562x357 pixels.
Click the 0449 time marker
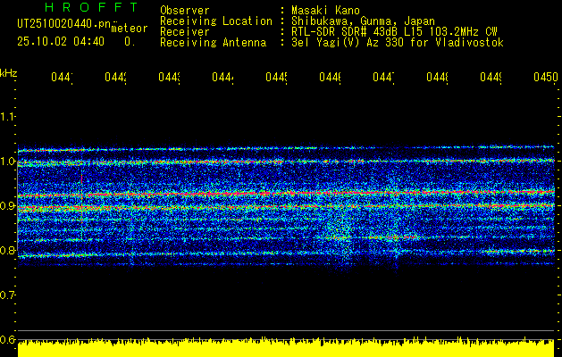coord(491,77)
